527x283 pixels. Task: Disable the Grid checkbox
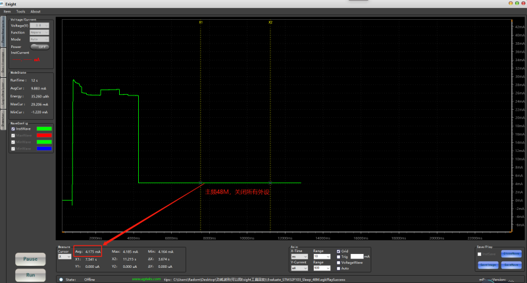tap(339, 251)
